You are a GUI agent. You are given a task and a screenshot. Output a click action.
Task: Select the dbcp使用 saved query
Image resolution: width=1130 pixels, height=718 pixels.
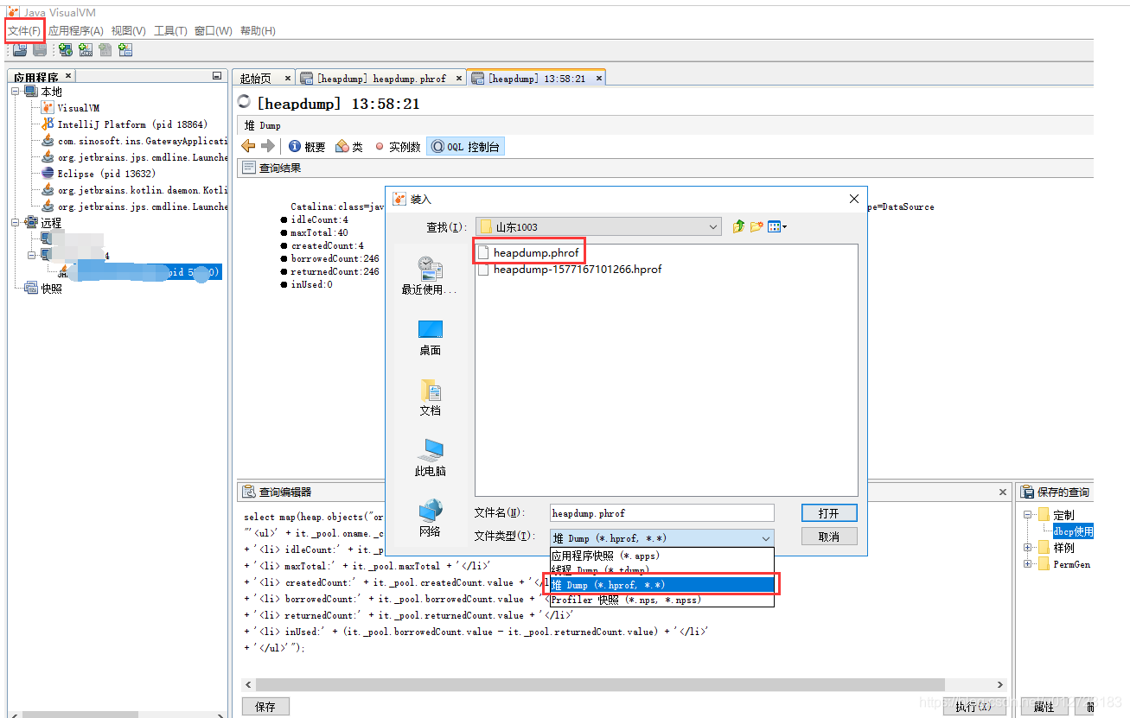[x=1073, y=531]
